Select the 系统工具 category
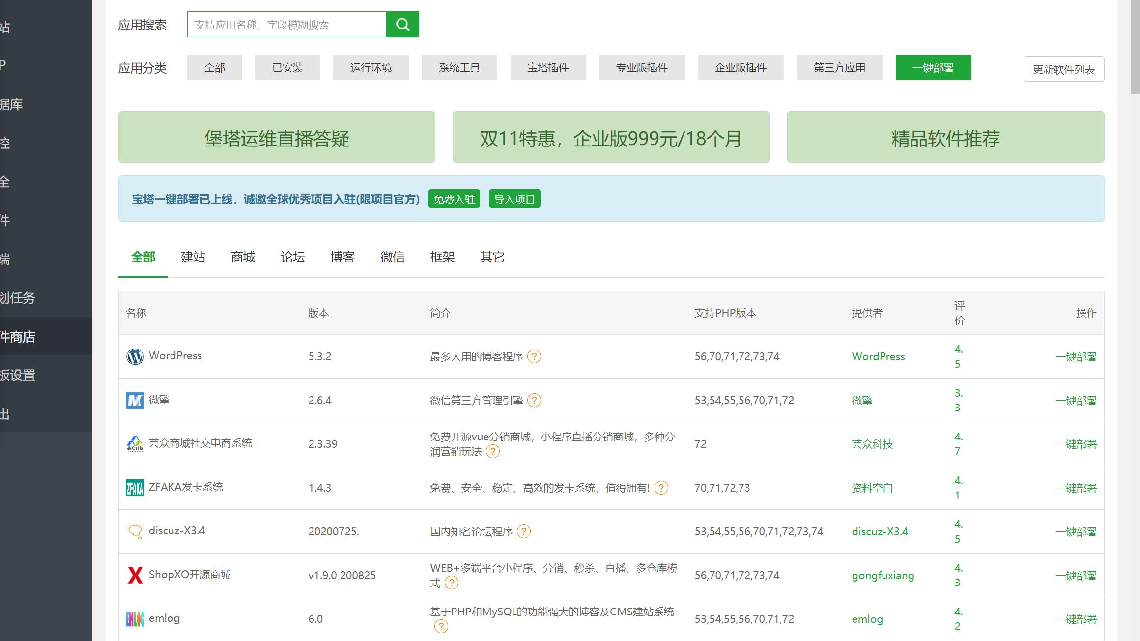Viewport: 1140px width, 641px height. click(x=459, y=67)
